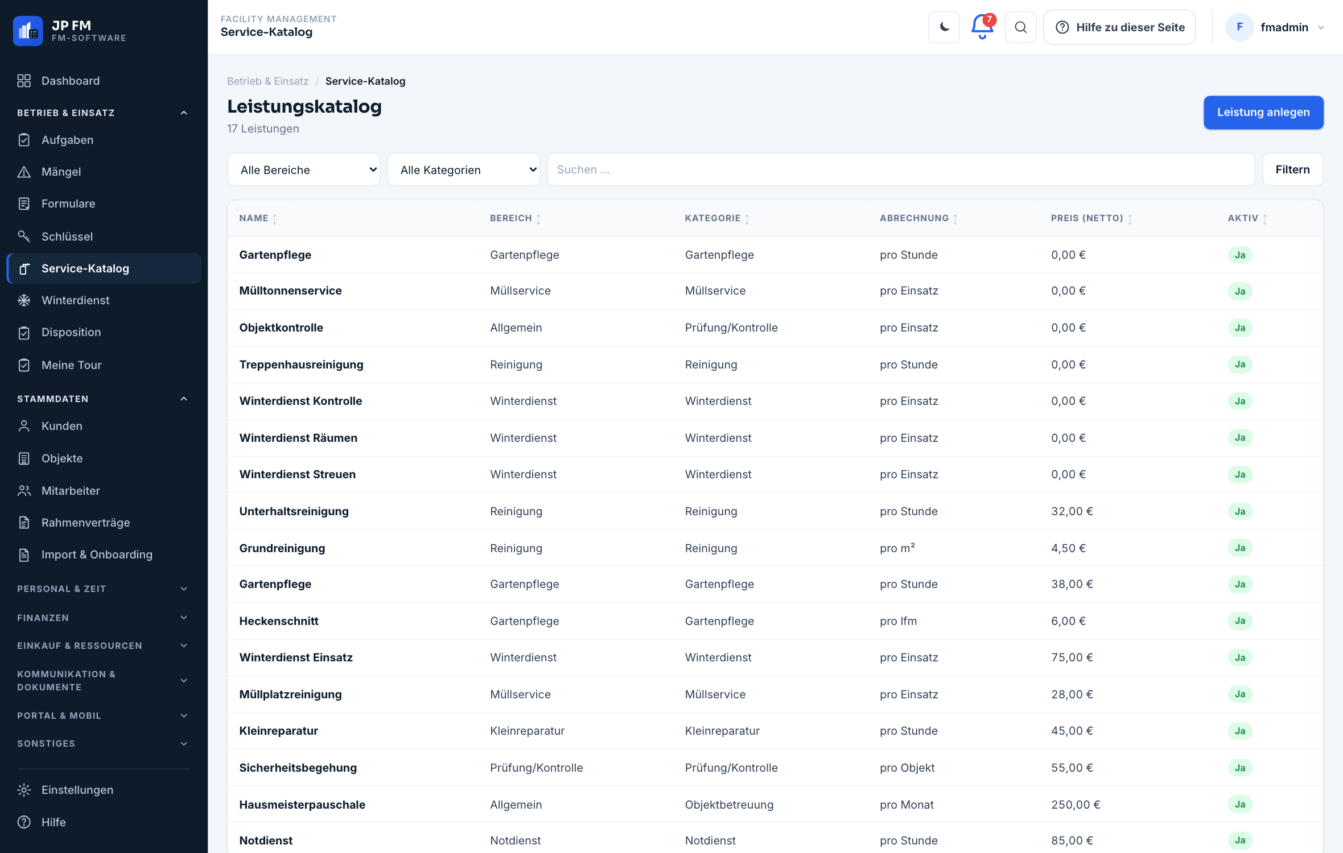
Task: Click the Hilfe question mark icon
Action: coord(24,822)
